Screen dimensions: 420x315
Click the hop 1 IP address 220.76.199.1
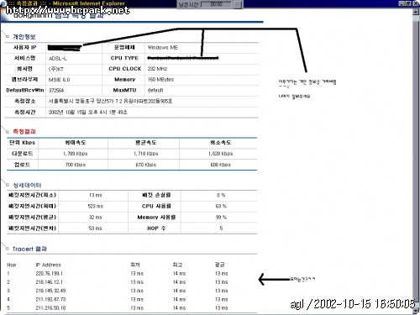(x=50, y=274)
